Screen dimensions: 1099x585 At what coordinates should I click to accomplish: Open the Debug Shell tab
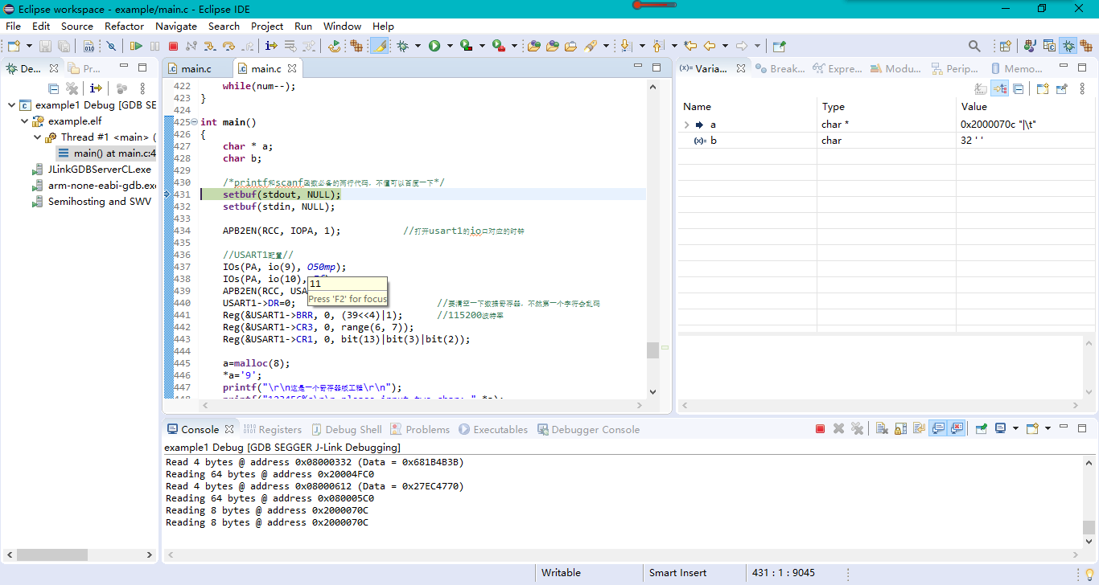347,429
